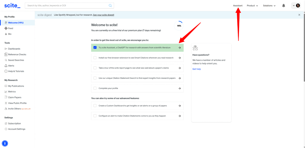The image size is (305, 148).
Task: Click the Alerts bell icon in sidebar
Action: click(6, 66)
